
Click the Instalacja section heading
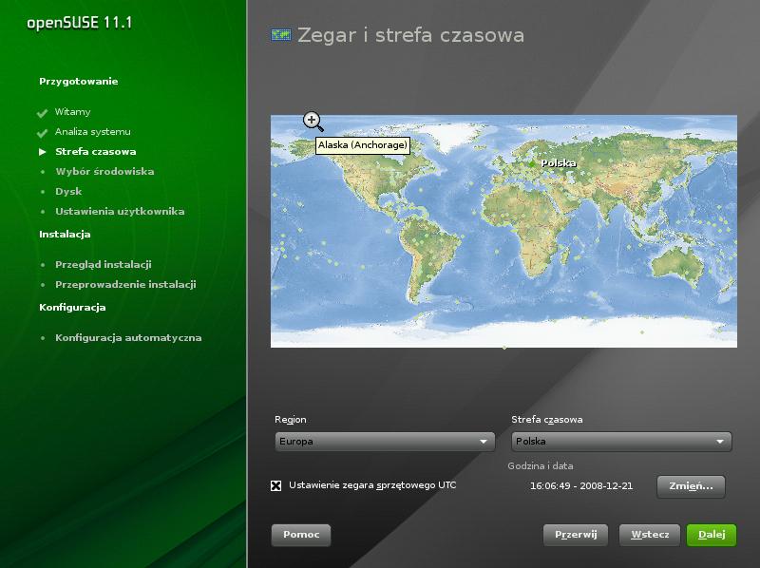(65, 234)
